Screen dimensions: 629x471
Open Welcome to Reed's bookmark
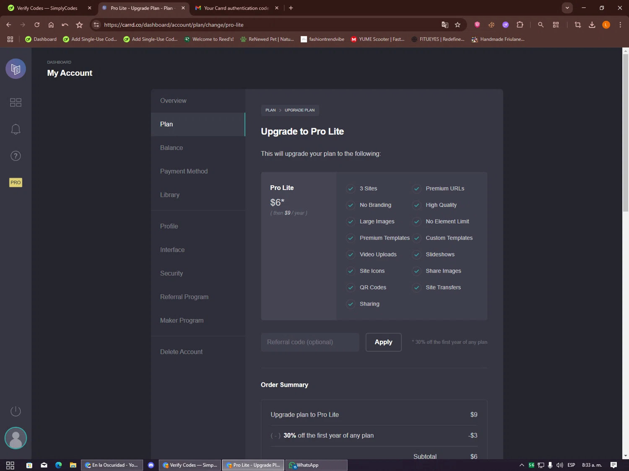click(x=209, y=39)
